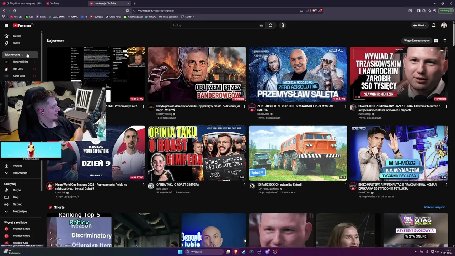Expand the Subskrypcje sidebar section

point(20,55)
